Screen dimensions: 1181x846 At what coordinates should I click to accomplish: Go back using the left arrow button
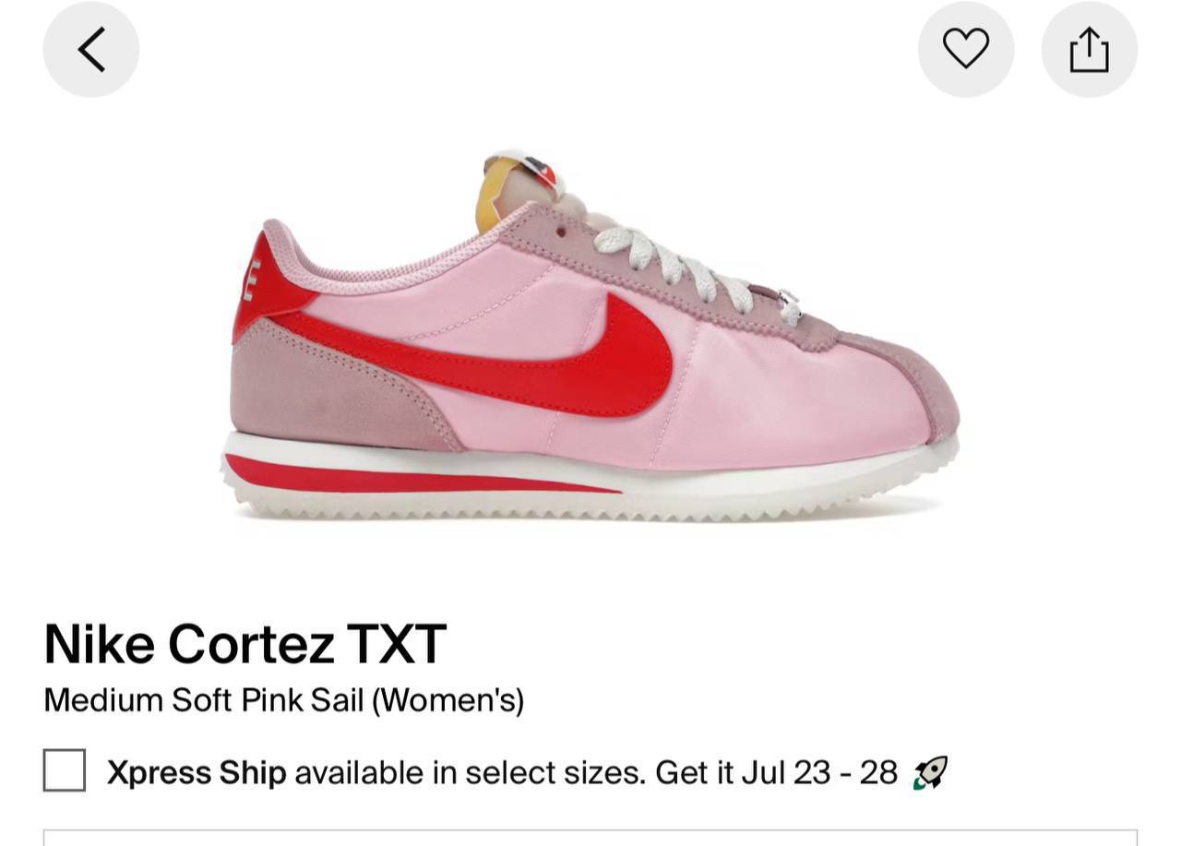click(90, 49)
